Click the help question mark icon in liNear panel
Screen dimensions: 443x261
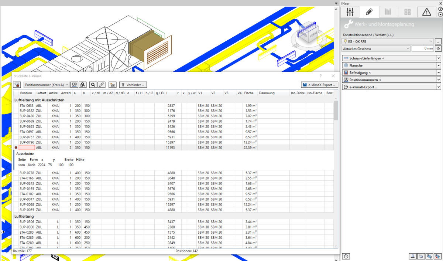[440, 9]
